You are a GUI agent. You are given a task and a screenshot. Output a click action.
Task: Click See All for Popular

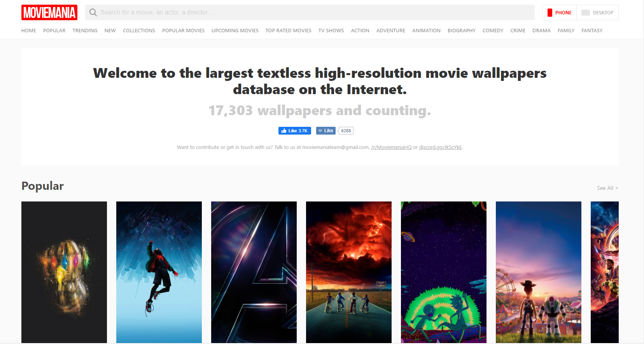click(607, 188)
